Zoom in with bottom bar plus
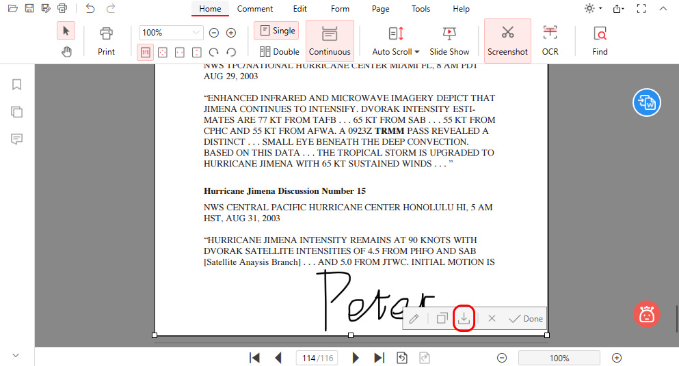679x366 pixels. point(617,358)
